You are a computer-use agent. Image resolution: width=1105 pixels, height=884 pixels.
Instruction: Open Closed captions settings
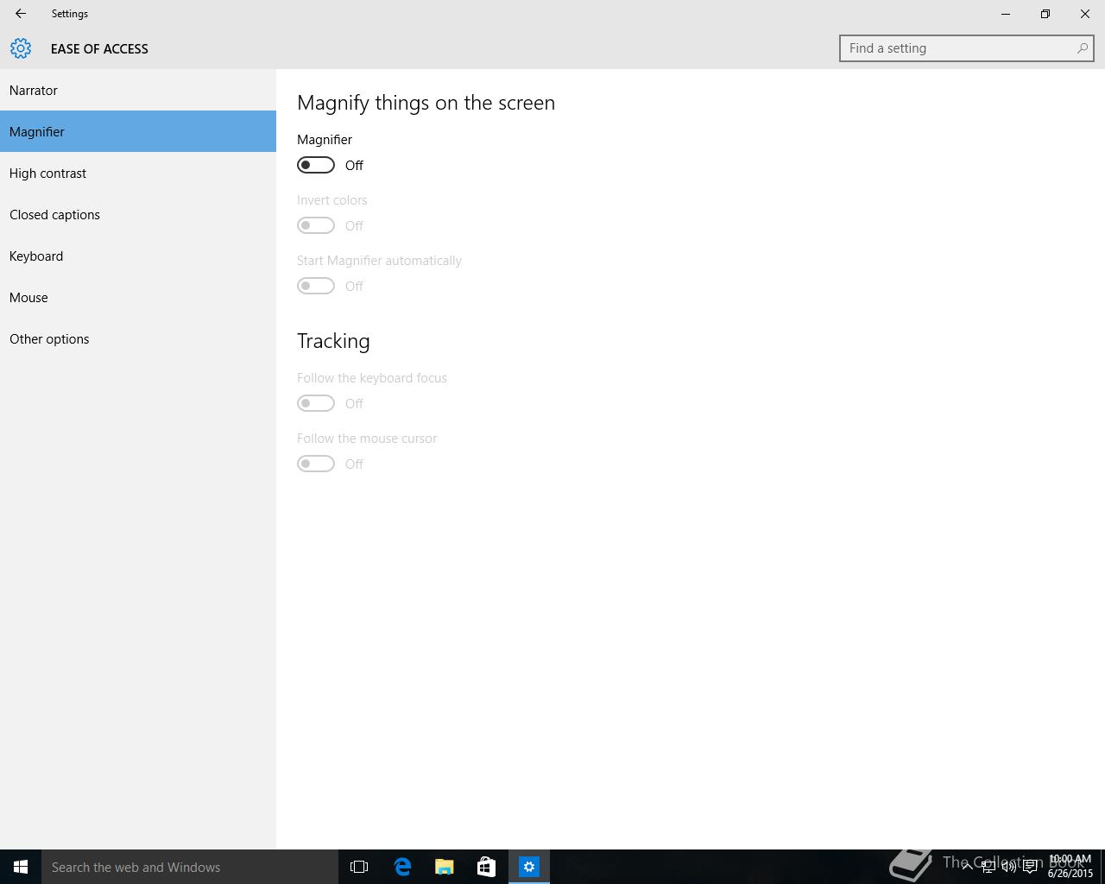[x=138, y=214]
